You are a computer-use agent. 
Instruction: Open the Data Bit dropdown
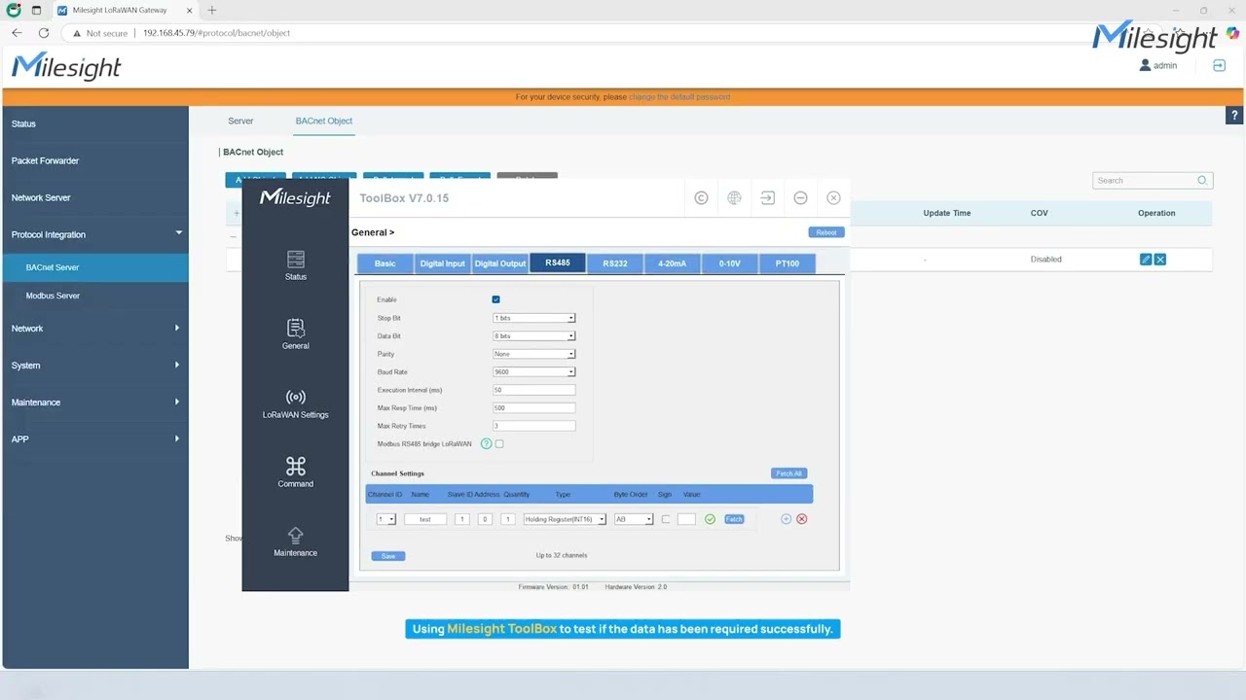(534, 336)
